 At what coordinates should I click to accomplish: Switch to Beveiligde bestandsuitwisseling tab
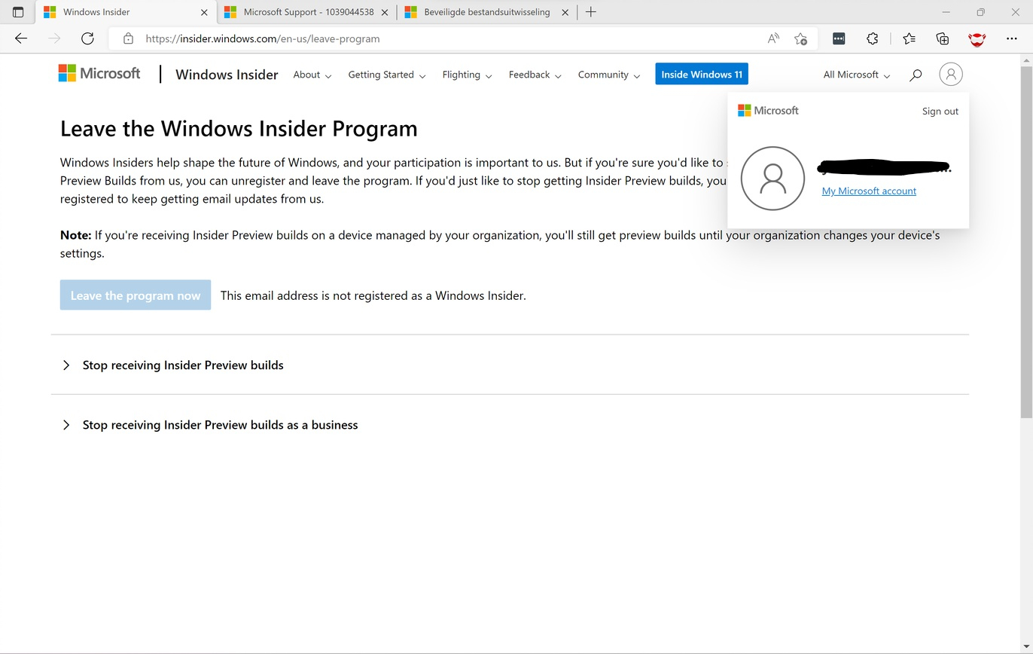point(487,12)
